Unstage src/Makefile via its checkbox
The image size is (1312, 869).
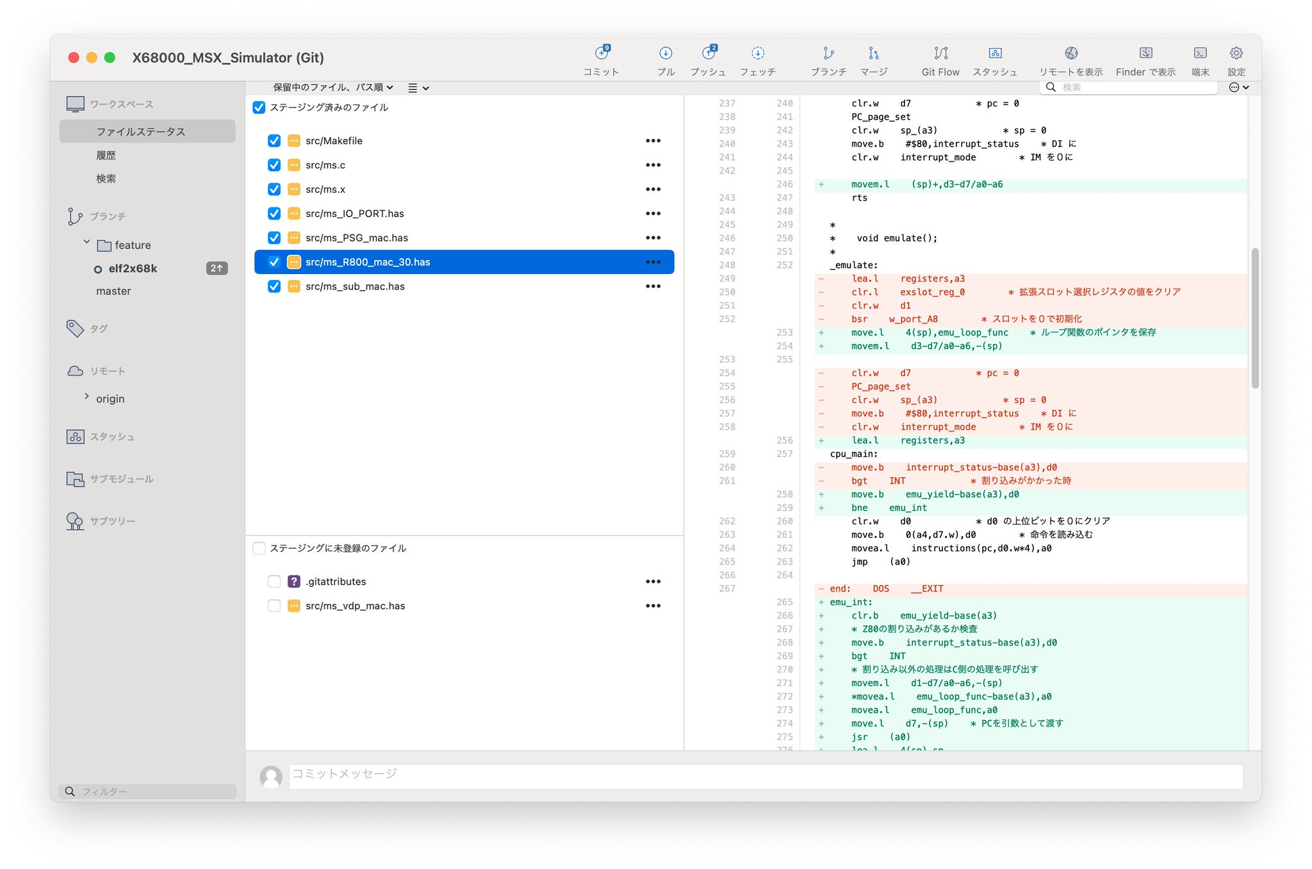[274, 141]
